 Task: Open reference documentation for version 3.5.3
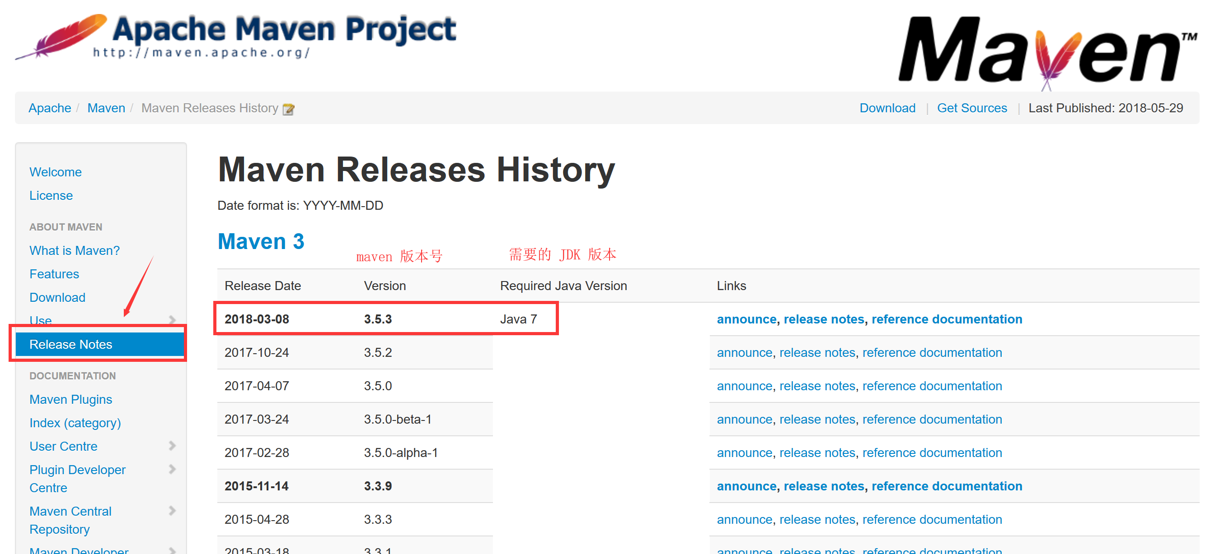(x=947, y=319)
